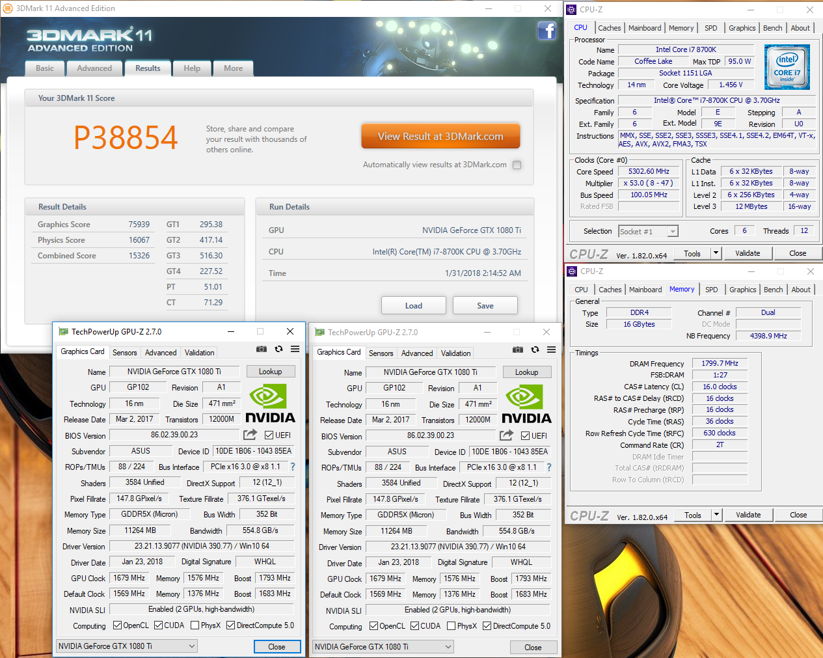The height and width of the screenshot is (658, 823).
Task: Click the right GPU-Z title bar icon
Action: (x=319, y=332)
